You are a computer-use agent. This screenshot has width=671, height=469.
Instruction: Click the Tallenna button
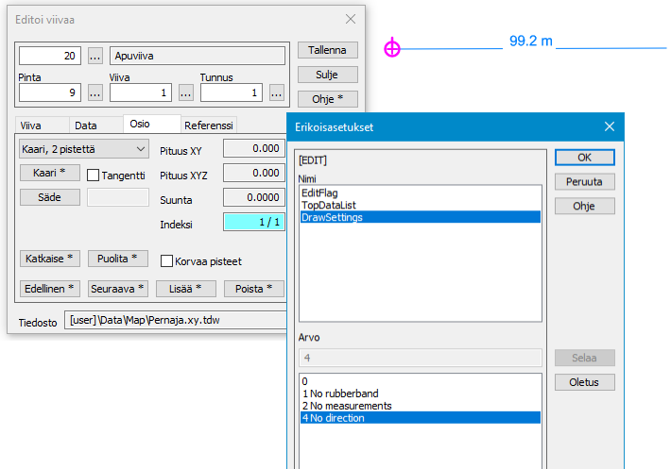point(327,50)
